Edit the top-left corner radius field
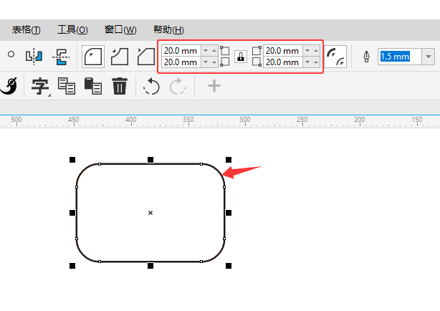This screenshot has width=440, height=311. point(181,51)
